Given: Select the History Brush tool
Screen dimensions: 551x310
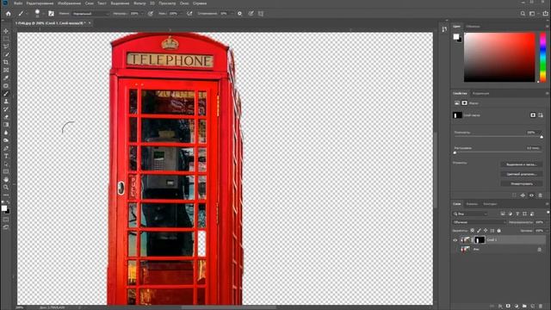Looking at the screenshot, I should click(6, 109).
